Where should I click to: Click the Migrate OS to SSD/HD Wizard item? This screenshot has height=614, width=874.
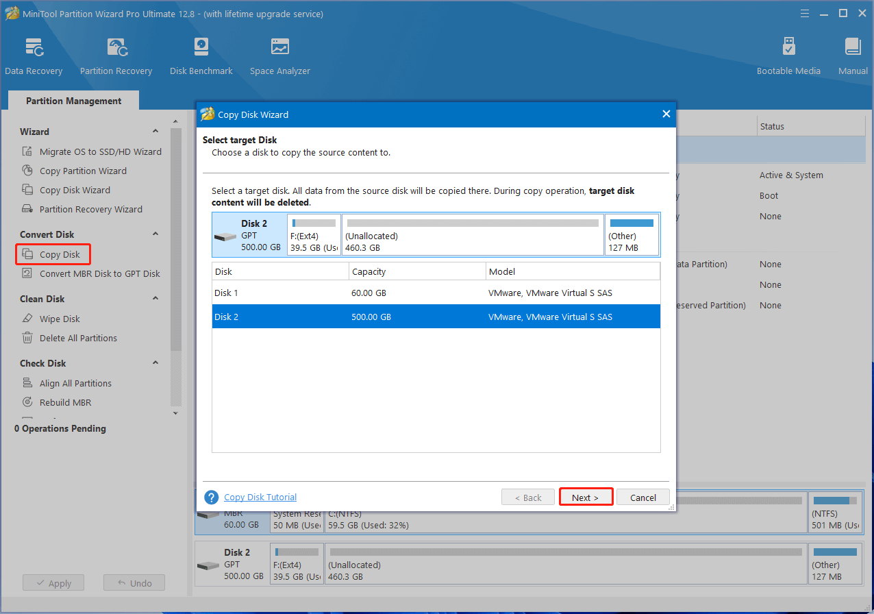point(100,152)
